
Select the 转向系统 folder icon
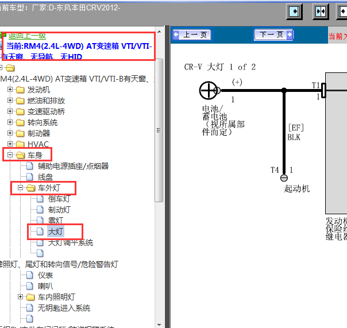click(20, 122)
